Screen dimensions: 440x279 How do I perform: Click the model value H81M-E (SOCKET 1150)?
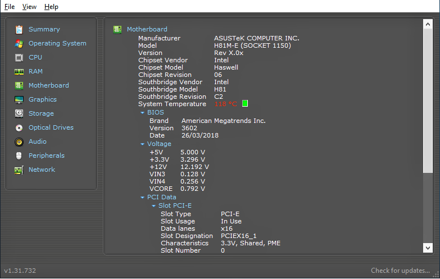click(x=252, y=45)
